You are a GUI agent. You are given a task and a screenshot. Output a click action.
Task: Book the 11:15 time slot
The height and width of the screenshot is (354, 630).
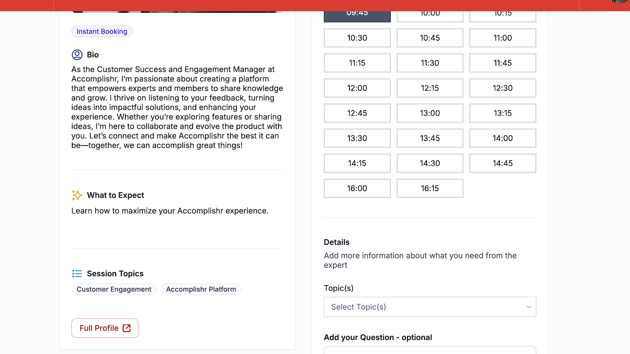(x=357, y=63)
